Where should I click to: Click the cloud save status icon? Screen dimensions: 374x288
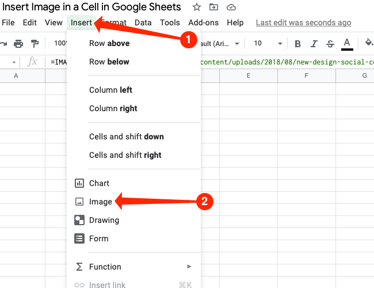231,7
